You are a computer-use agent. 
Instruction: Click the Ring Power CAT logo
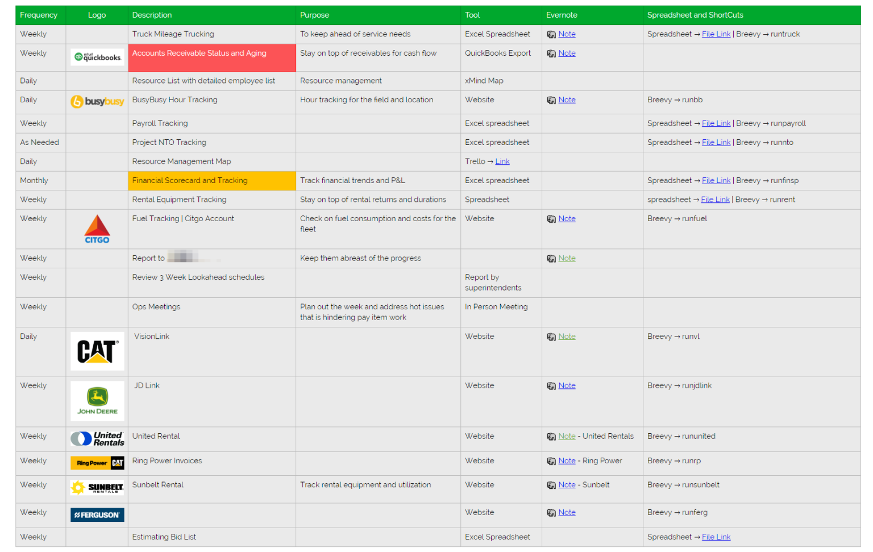click(97, 463)
